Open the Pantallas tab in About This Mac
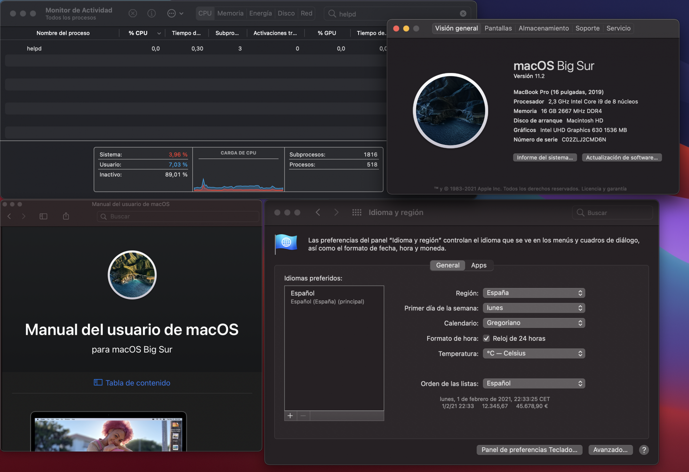The image size is (689, 472). tap(498, 28)
